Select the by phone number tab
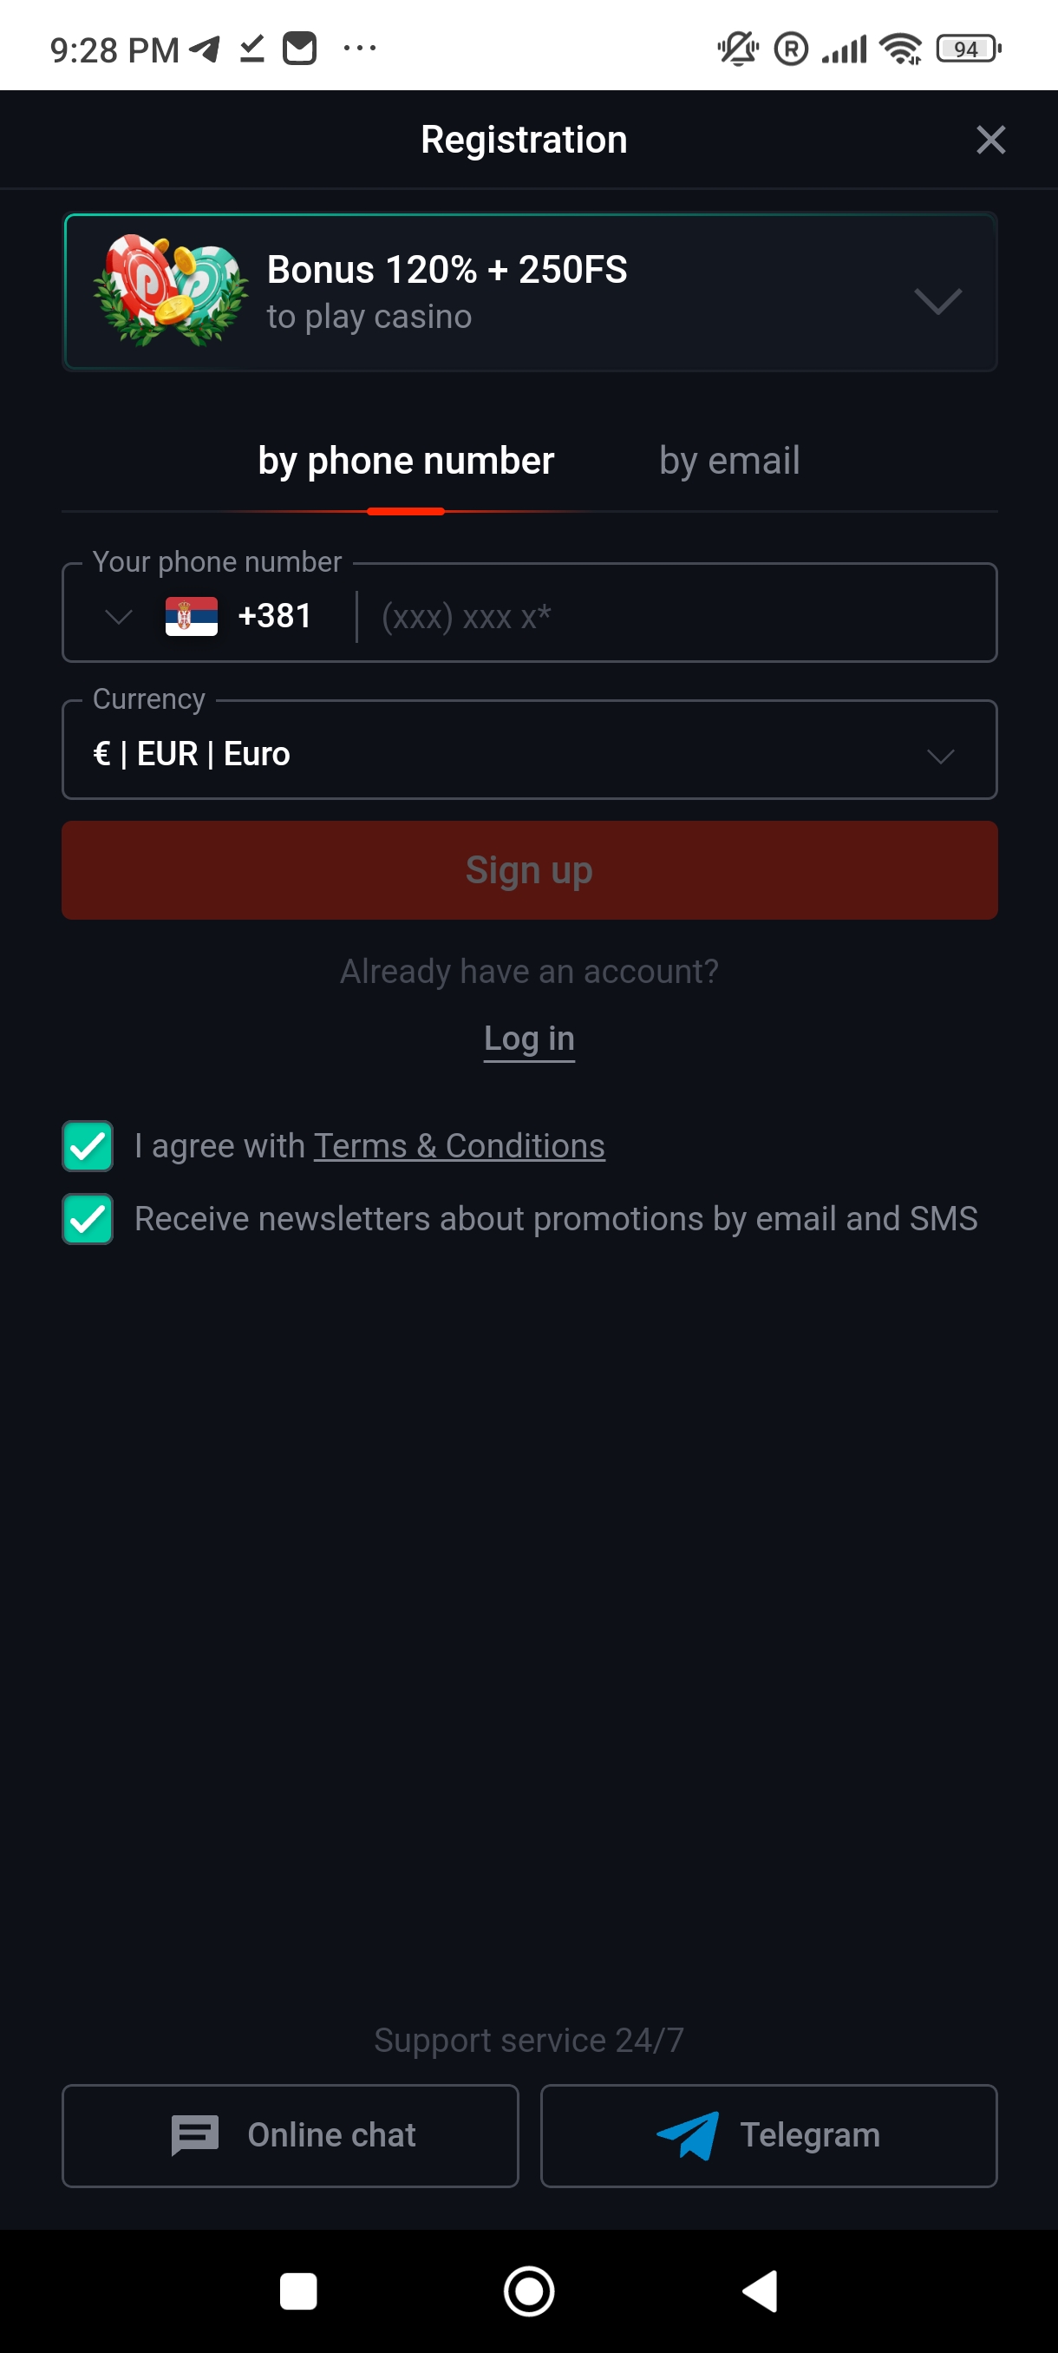Viewport: 1058px width, 2353px height. (x=405, y=461)
